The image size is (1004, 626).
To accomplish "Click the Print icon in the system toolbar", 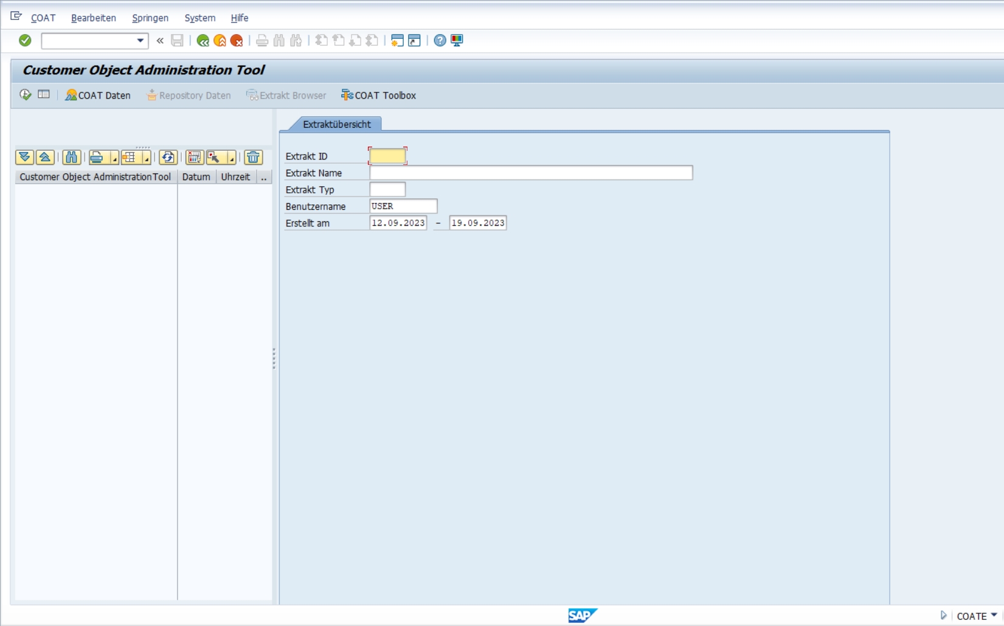I will pos(262,41).
